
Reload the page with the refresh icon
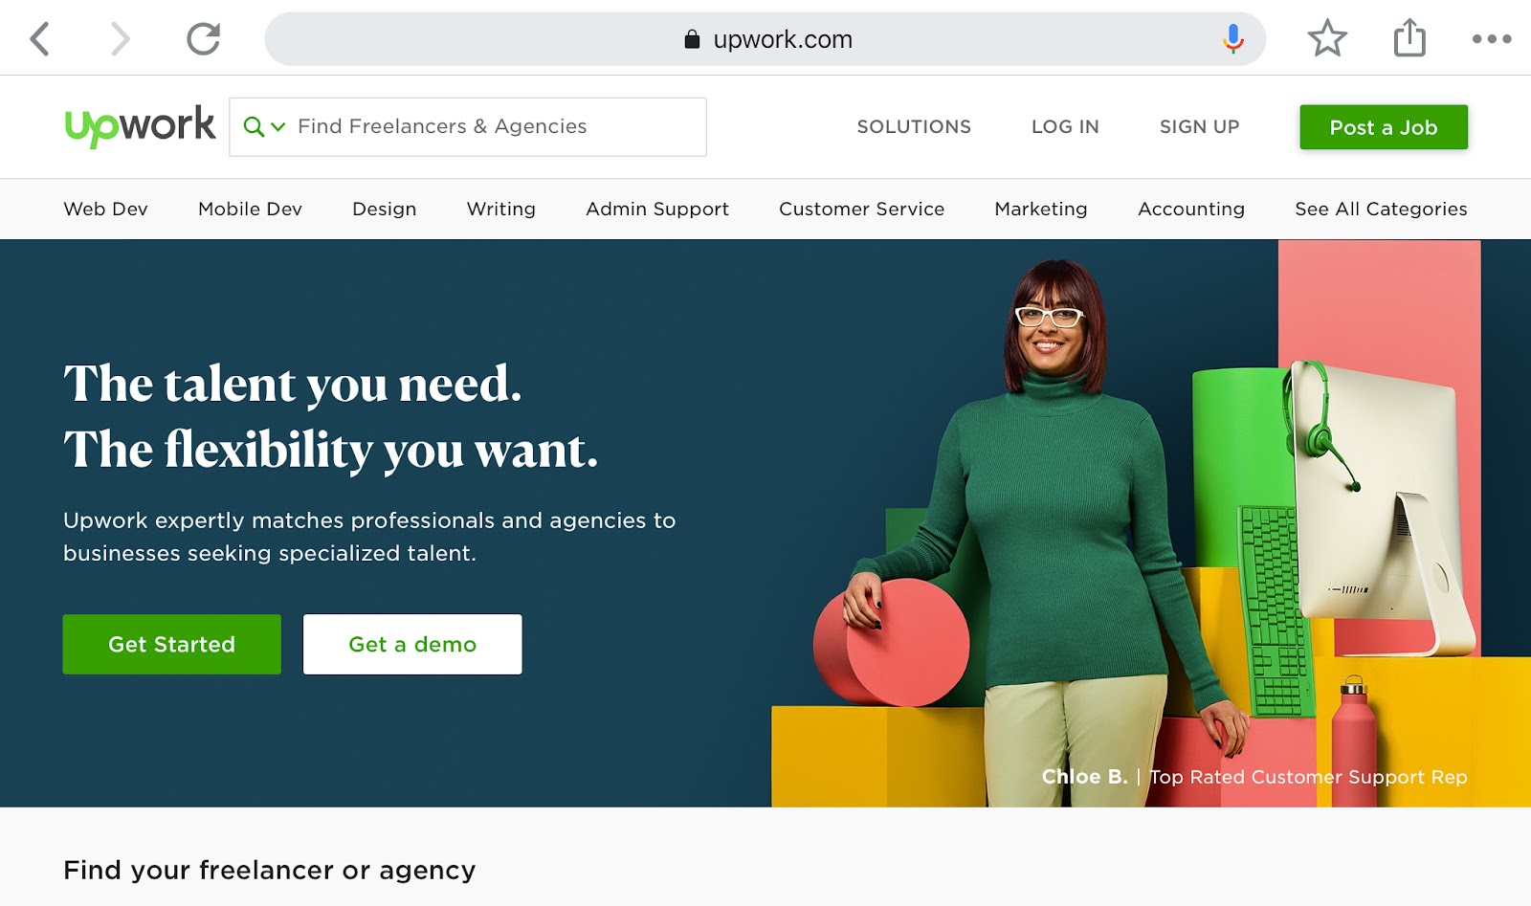click(x=203, y=39)
